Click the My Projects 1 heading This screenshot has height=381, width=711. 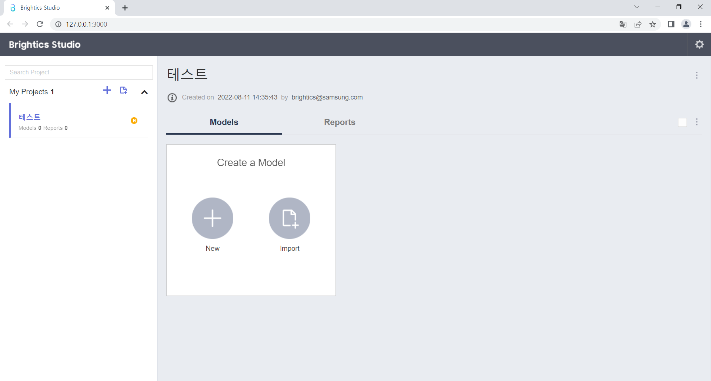32,92
